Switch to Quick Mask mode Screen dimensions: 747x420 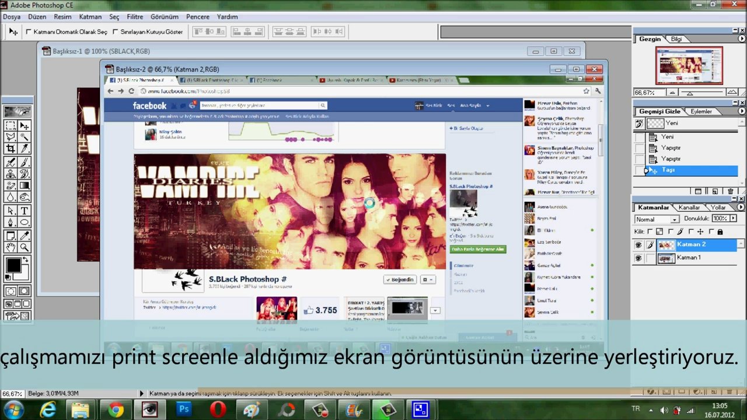click(x=24, y=291)
